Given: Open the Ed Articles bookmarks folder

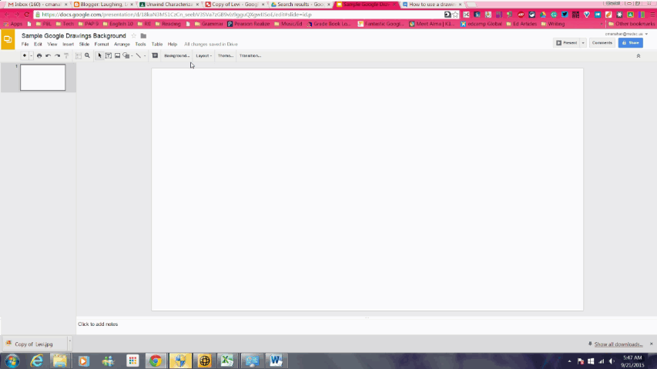Looking at the screenshot, I should (x=521, y=25).
